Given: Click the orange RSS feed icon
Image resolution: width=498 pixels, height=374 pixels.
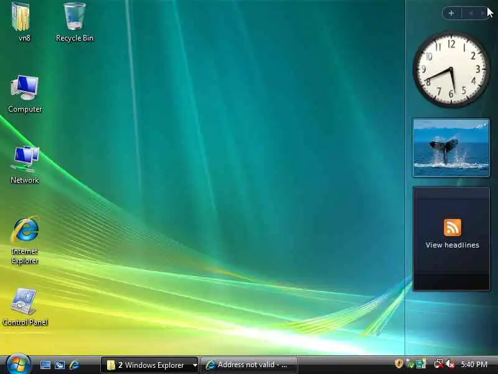Looking at the screenshot, I should pyautogui.click(x=453, y=228).
